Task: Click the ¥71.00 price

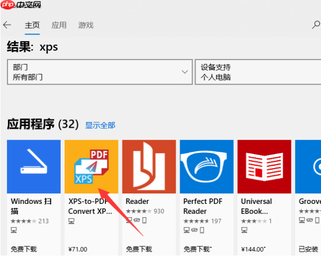Action: [x=78, y=249]
